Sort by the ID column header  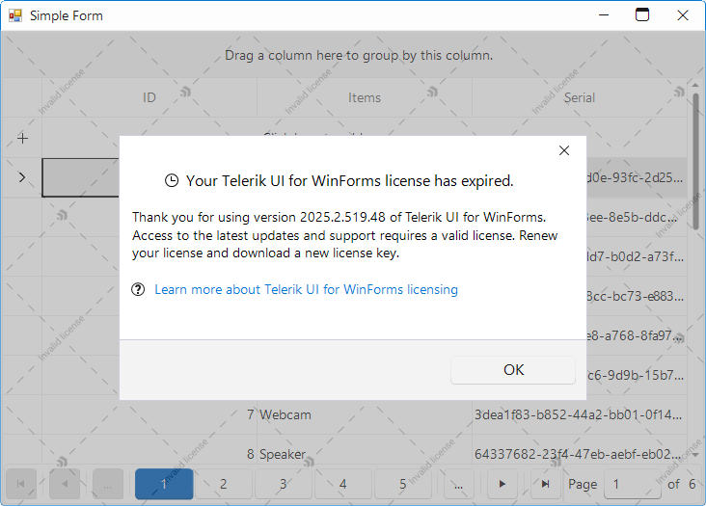click(x=149, y=97)
